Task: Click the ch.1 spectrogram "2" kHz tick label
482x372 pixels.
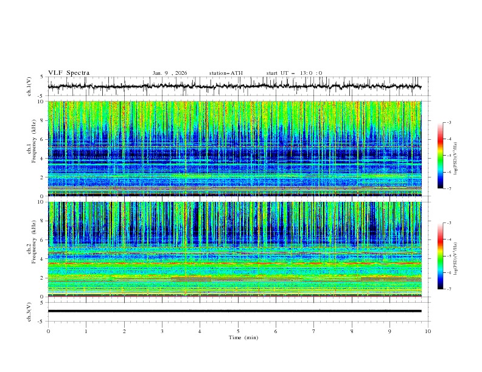Action: (x=42, y=177)
